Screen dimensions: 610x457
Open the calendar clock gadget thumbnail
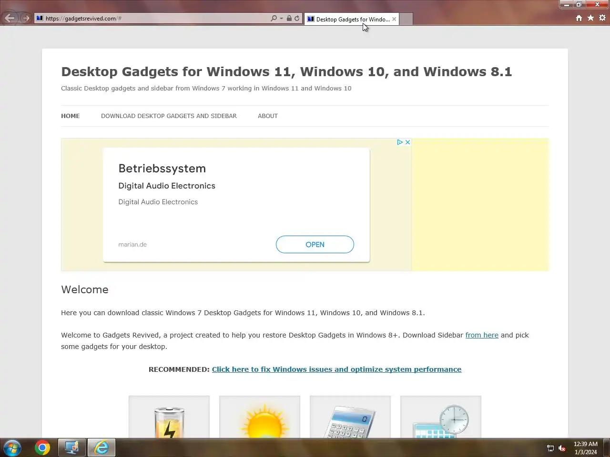[x=441, y=417]
